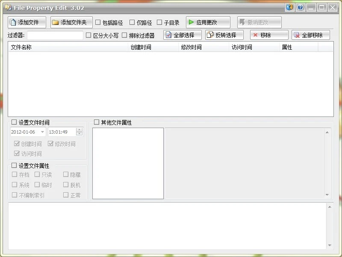Increase the time with the up stepper arrow
The image size is (342, 257).
click(x=80, y=130)
